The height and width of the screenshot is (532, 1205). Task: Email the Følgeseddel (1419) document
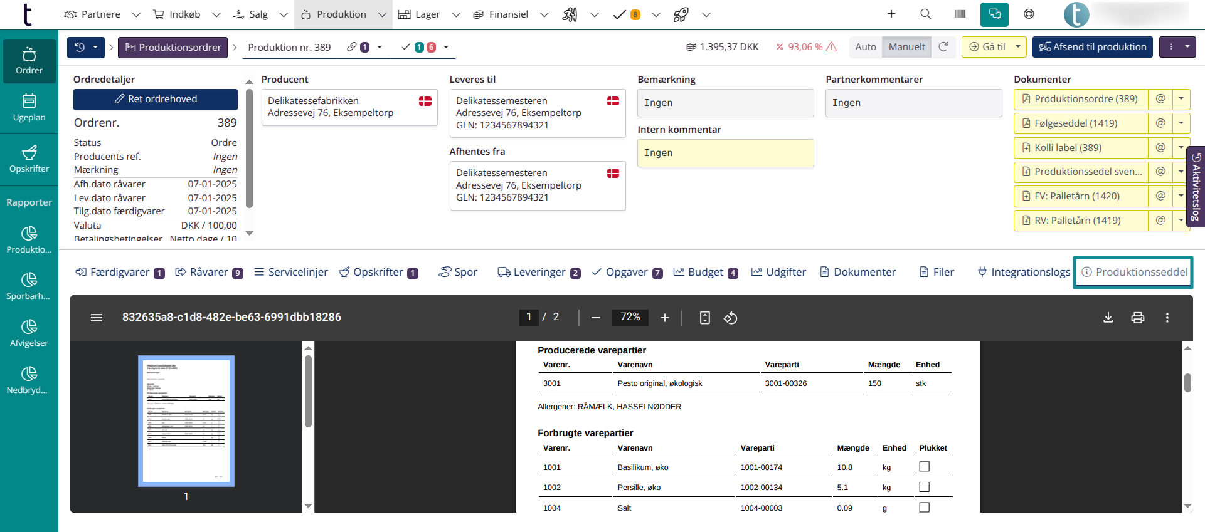[1160, 123]
